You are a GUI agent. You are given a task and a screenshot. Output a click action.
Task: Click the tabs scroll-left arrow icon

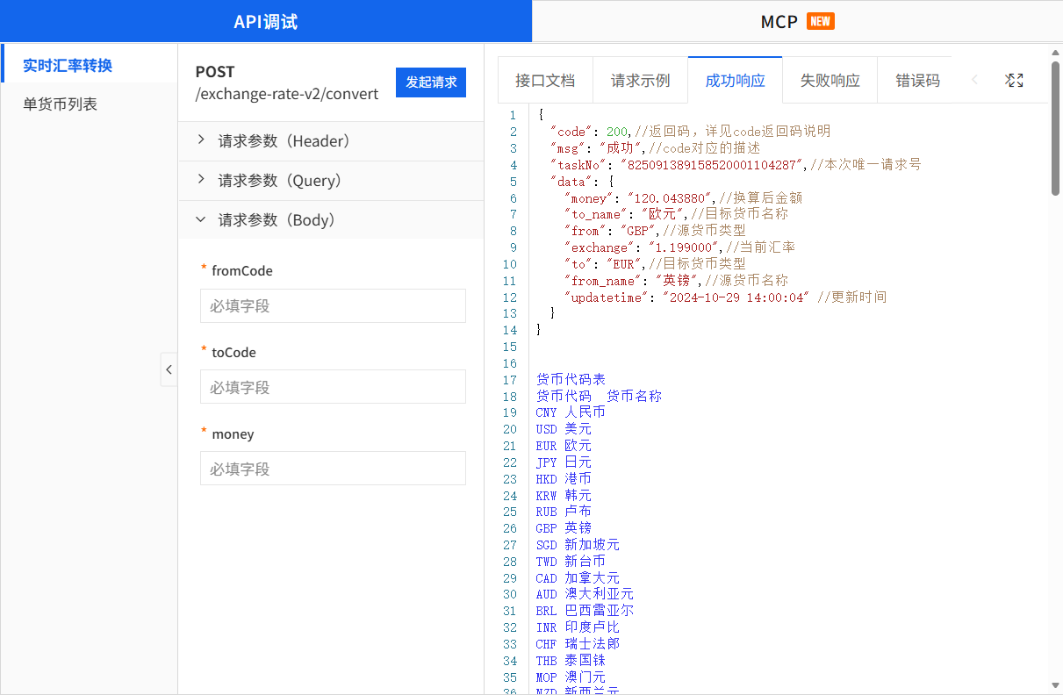974,81
